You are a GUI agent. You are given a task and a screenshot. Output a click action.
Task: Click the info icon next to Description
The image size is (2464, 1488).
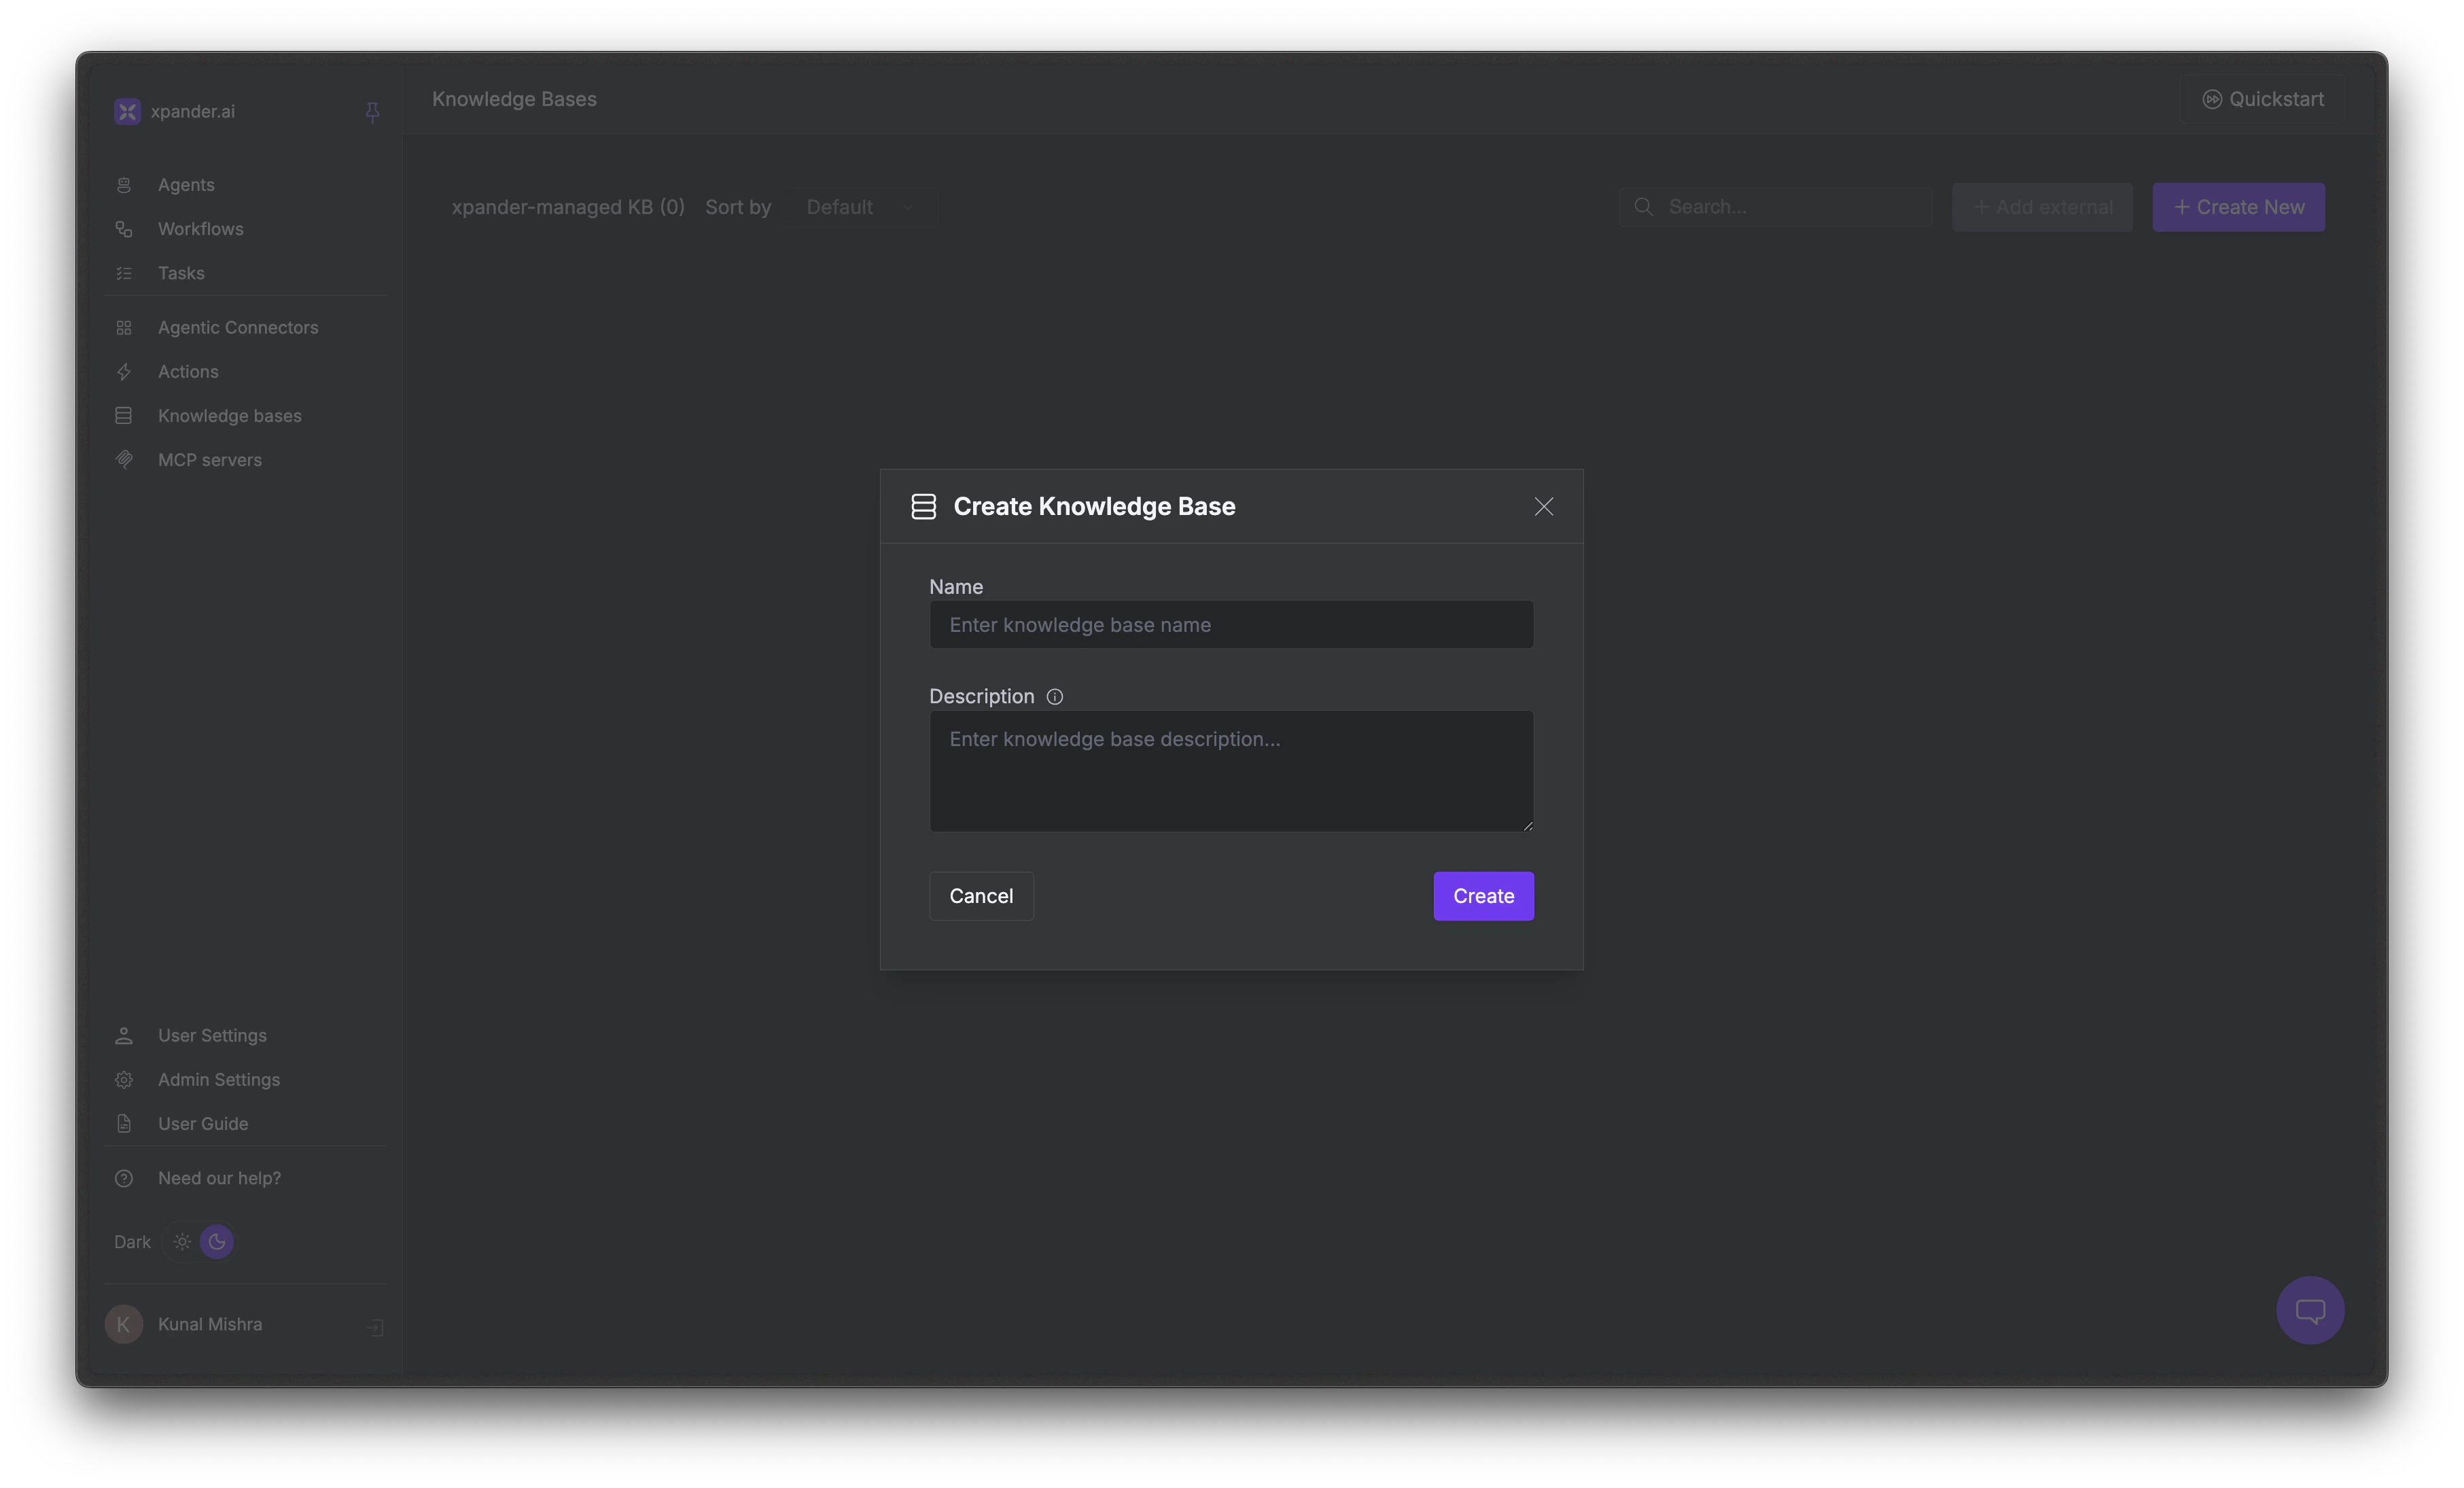tap(1054, 696)
